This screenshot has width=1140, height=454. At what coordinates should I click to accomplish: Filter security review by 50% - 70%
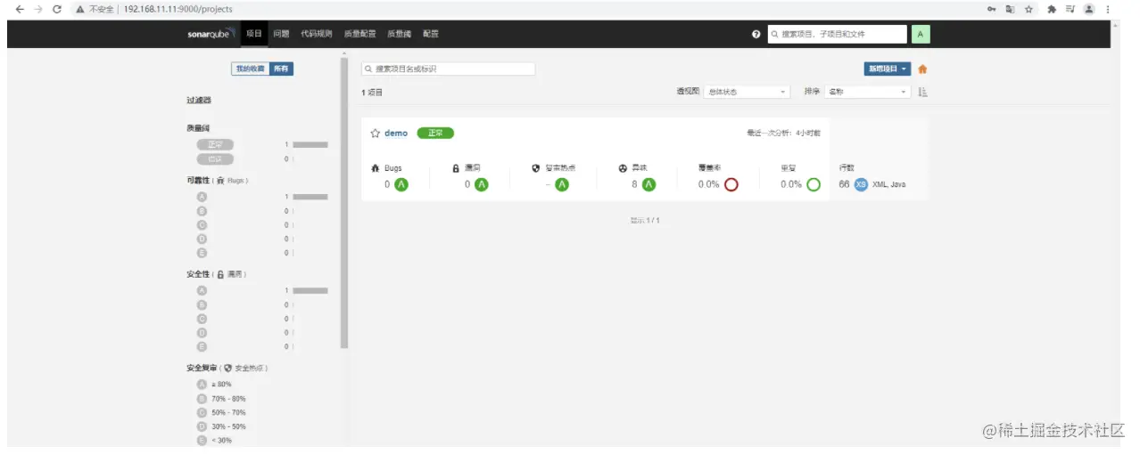[x=228, y=412]
